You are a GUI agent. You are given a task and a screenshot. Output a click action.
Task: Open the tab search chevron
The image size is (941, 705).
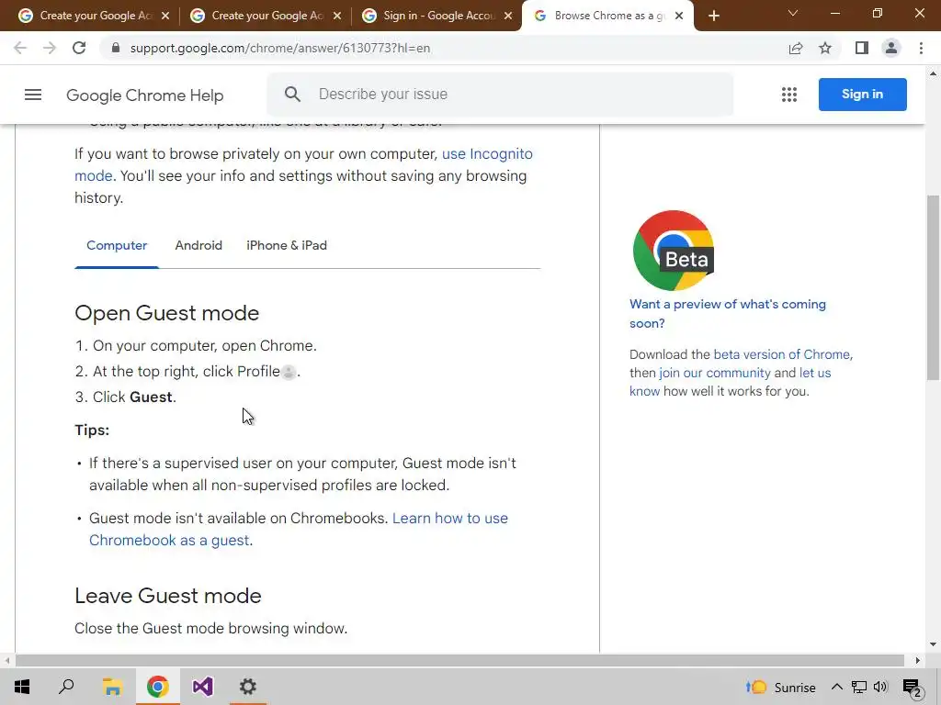793,13
